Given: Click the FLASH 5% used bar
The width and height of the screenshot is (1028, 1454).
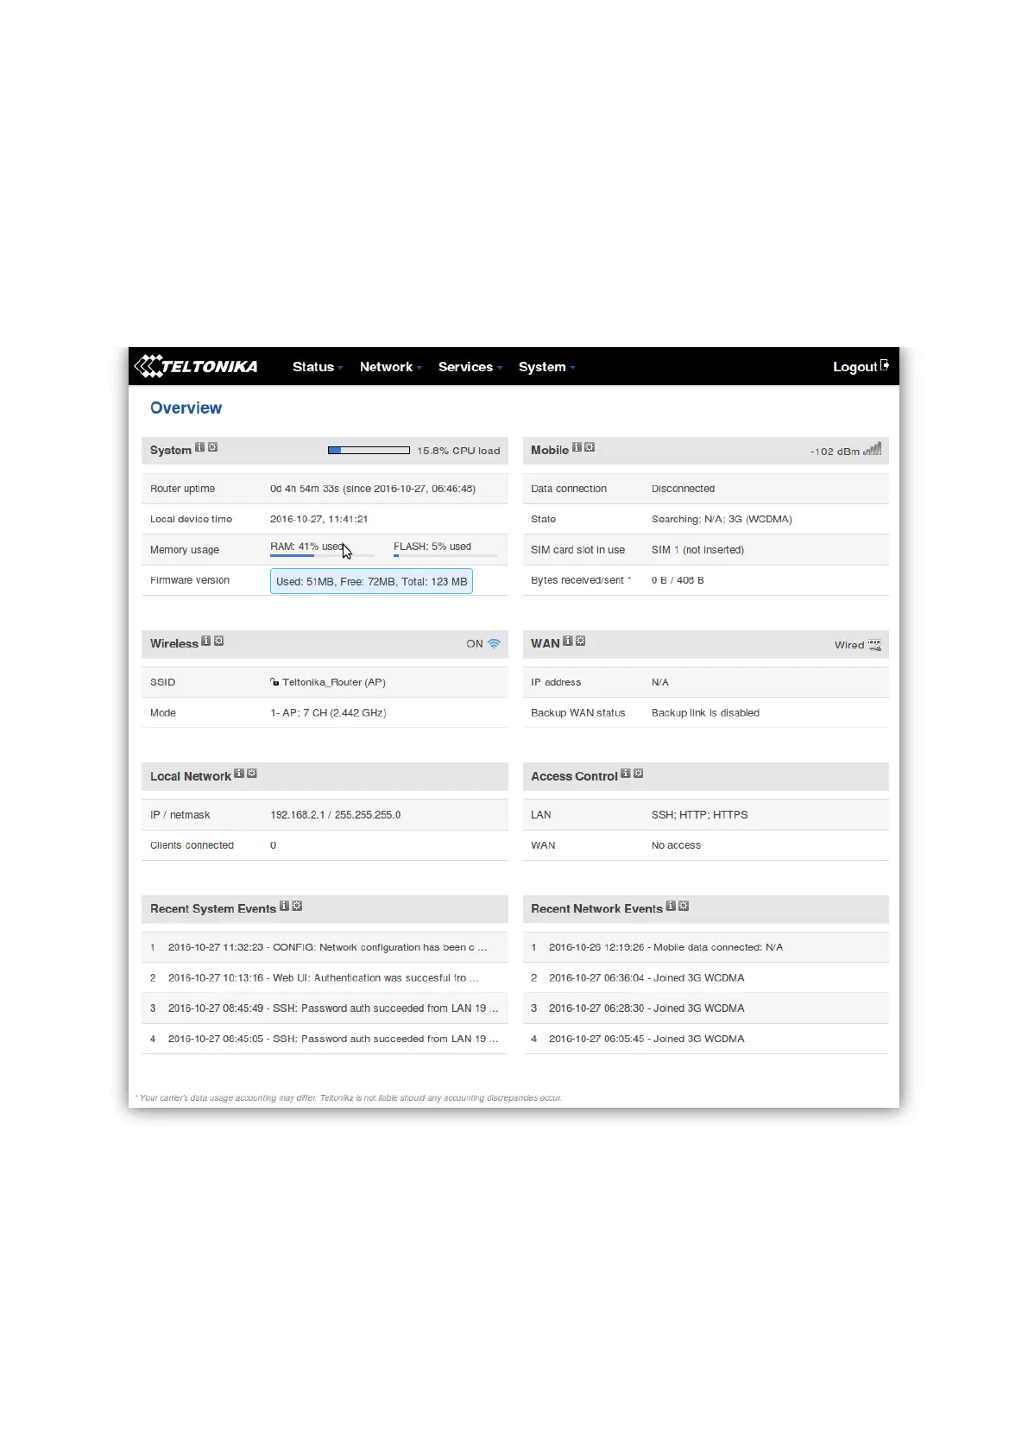Looking at the screenshot, I should (445, 555).
